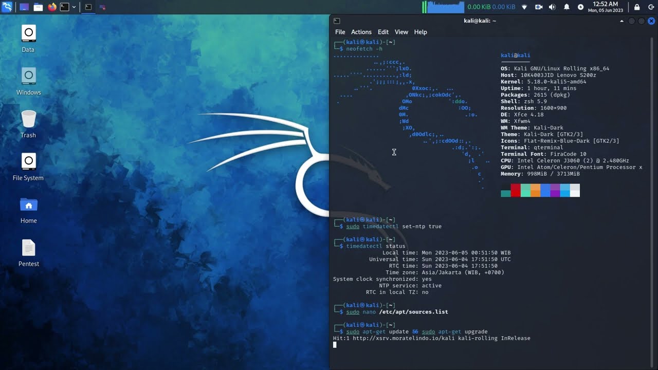Image resolution: width=658 pixels, height=370 pixels.
Task: Open the Data drive desktop icon
Action: click(28, 39)
